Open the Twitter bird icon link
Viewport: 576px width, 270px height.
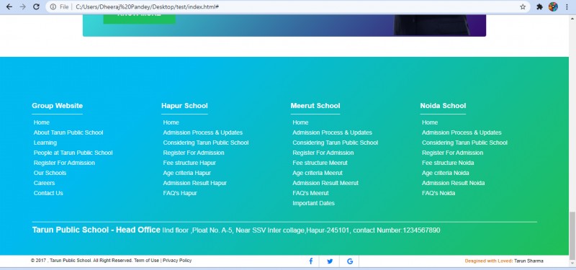point(330,261)
